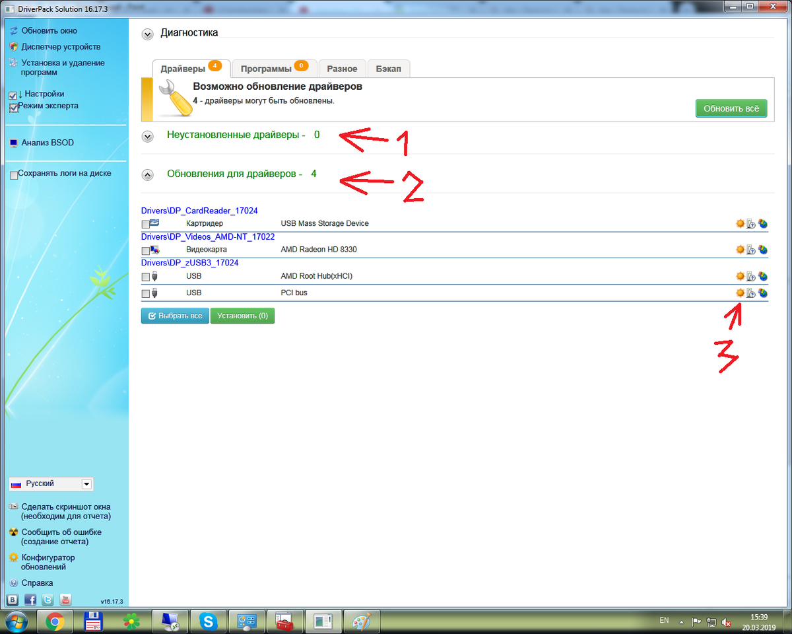792x634 pixels.
Task: Switch to the Разное tab
Action: click(342, 68)
